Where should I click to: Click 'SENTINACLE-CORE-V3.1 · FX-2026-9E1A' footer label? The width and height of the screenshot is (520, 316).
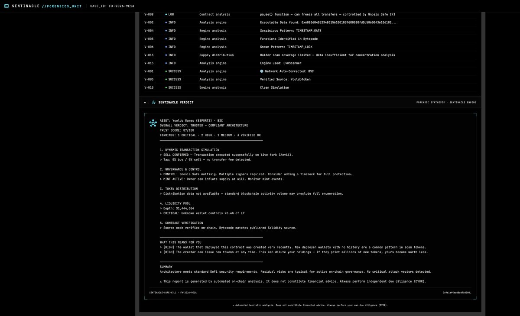point(173,293)
